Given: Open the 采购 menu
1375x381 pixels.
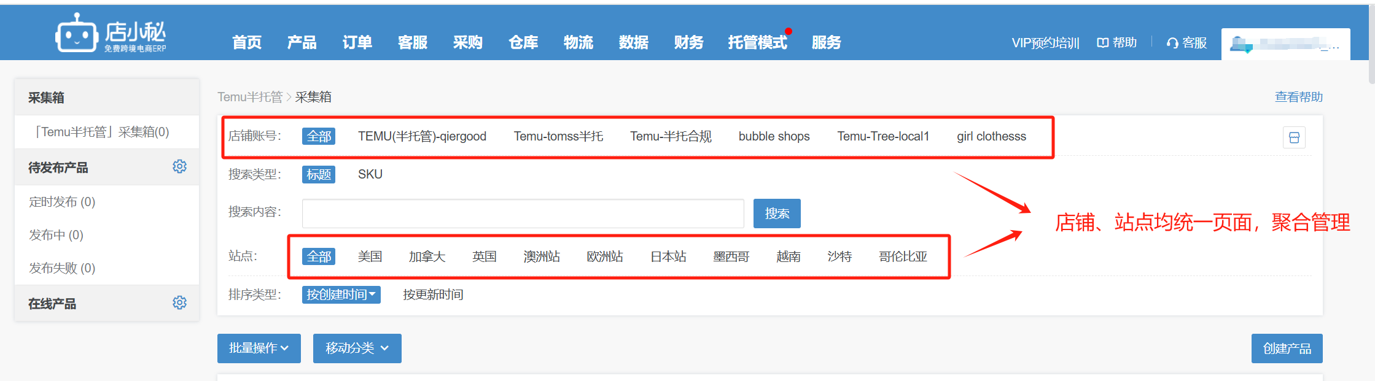Looking at the screenshot, I should pyautogui.click(x=468, y=42).
